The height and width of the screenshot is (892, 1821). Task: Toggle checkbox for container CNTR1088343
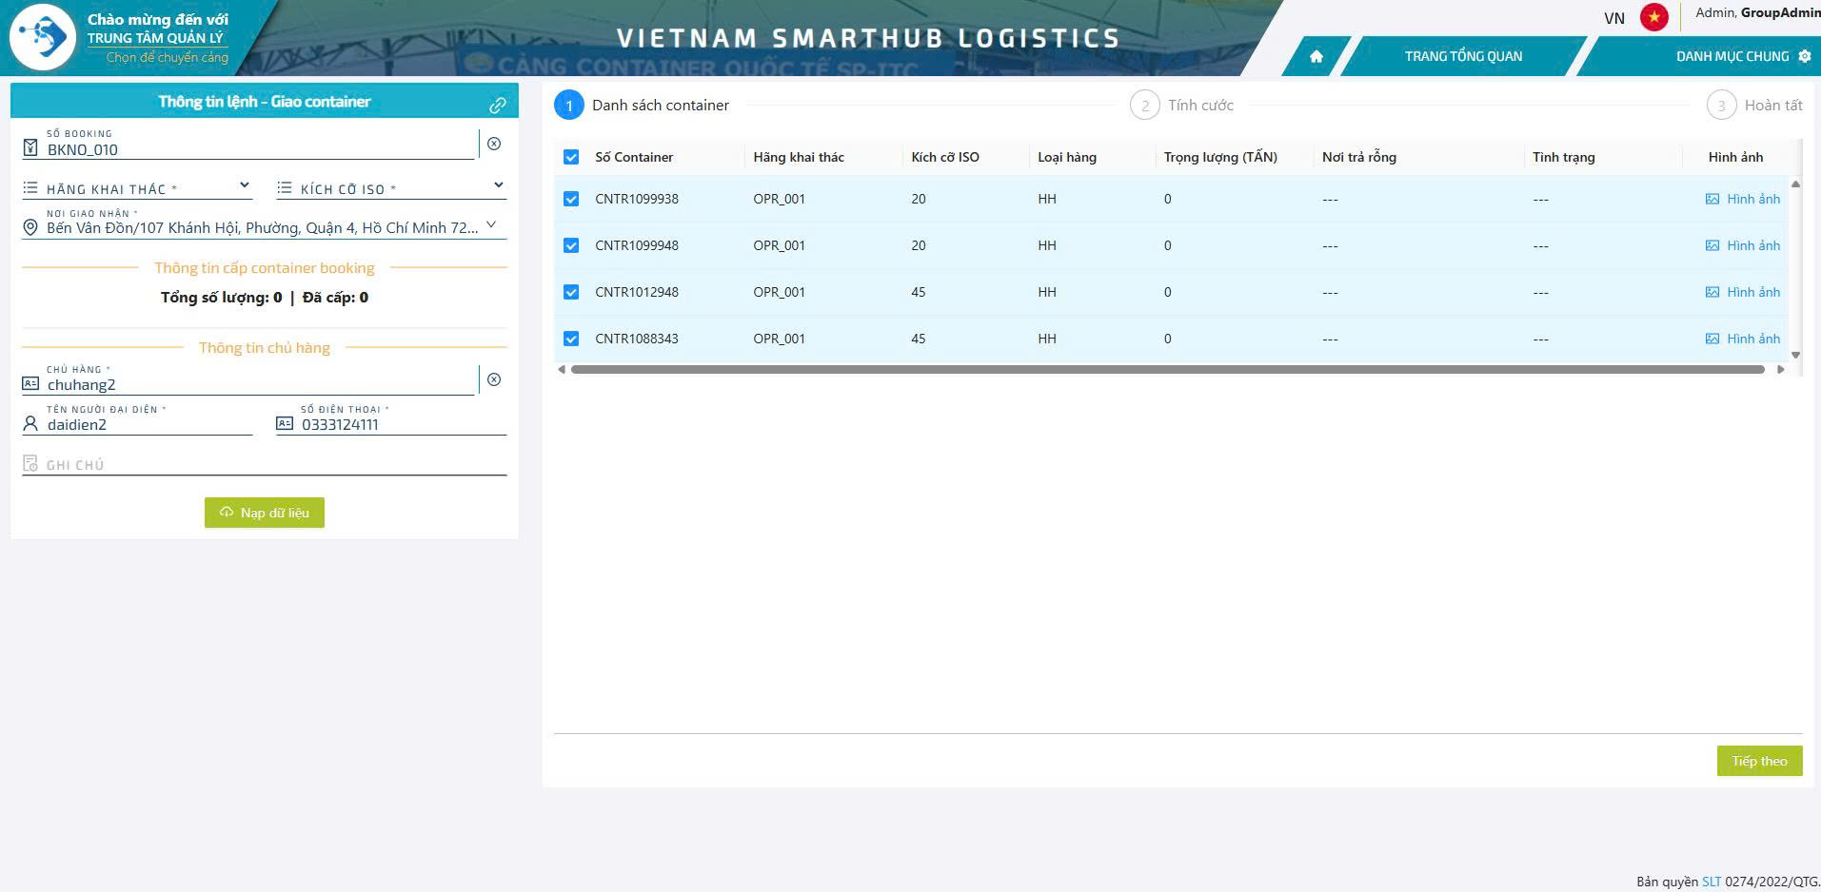[x=571, y=339]
